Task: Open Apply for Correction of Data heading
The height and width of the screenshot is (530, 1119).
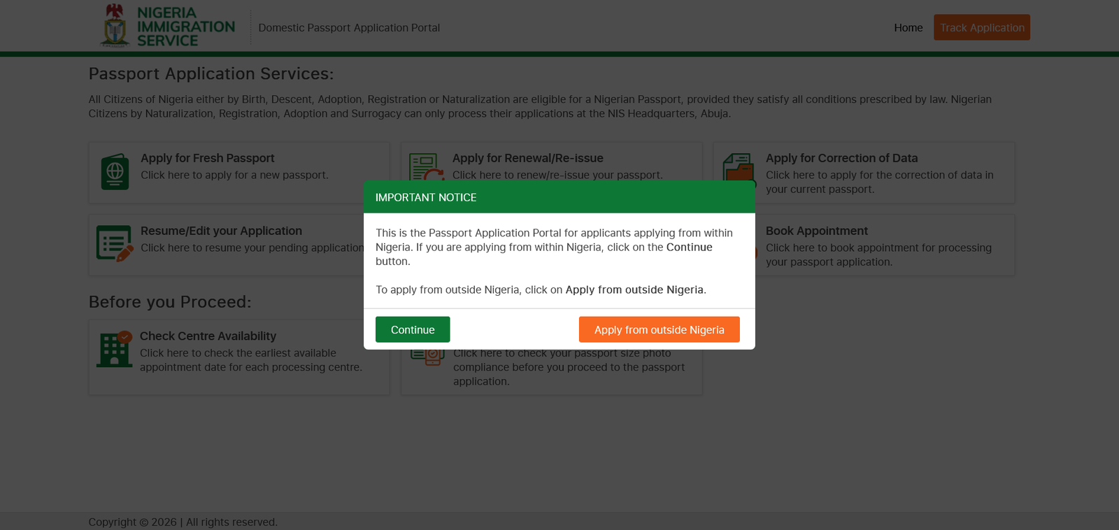Action: [841, 158]
